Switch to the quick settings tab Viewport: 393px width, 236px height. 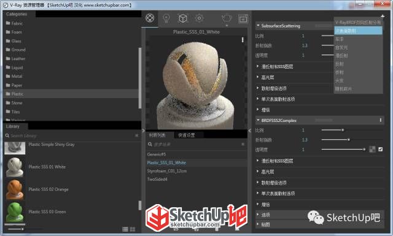(x=186, y=135)
